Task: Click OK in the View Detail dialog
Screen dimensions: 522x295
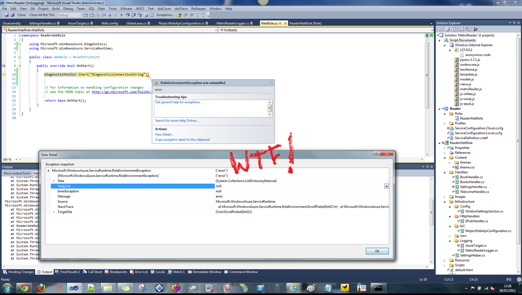Action: (377, 251)
